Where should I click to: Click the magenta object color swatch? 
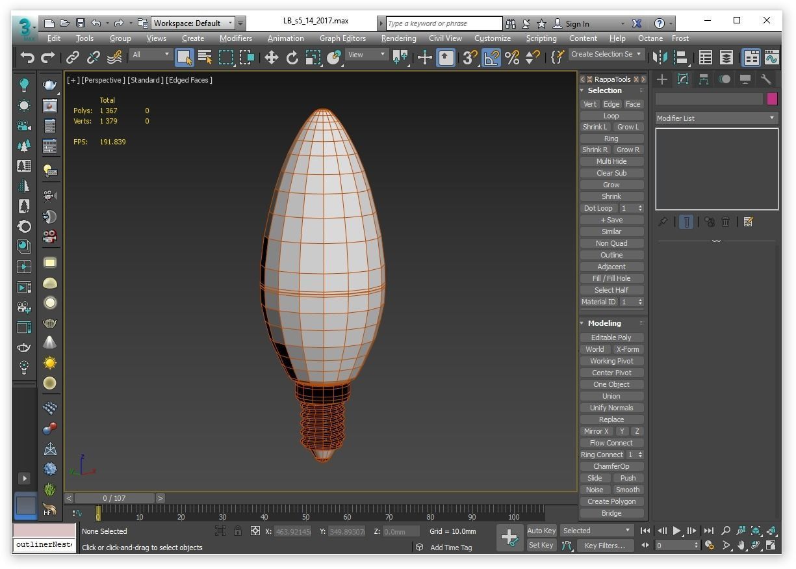pyautogui.click(x=772, y=99)
